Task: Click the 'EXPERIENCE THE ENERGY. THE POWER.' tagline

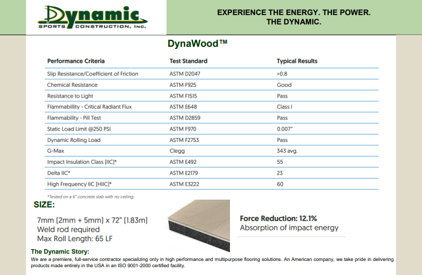Action: coord(294,12)
